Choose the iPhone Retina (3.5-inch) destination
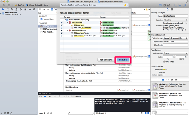 point(37,5)
